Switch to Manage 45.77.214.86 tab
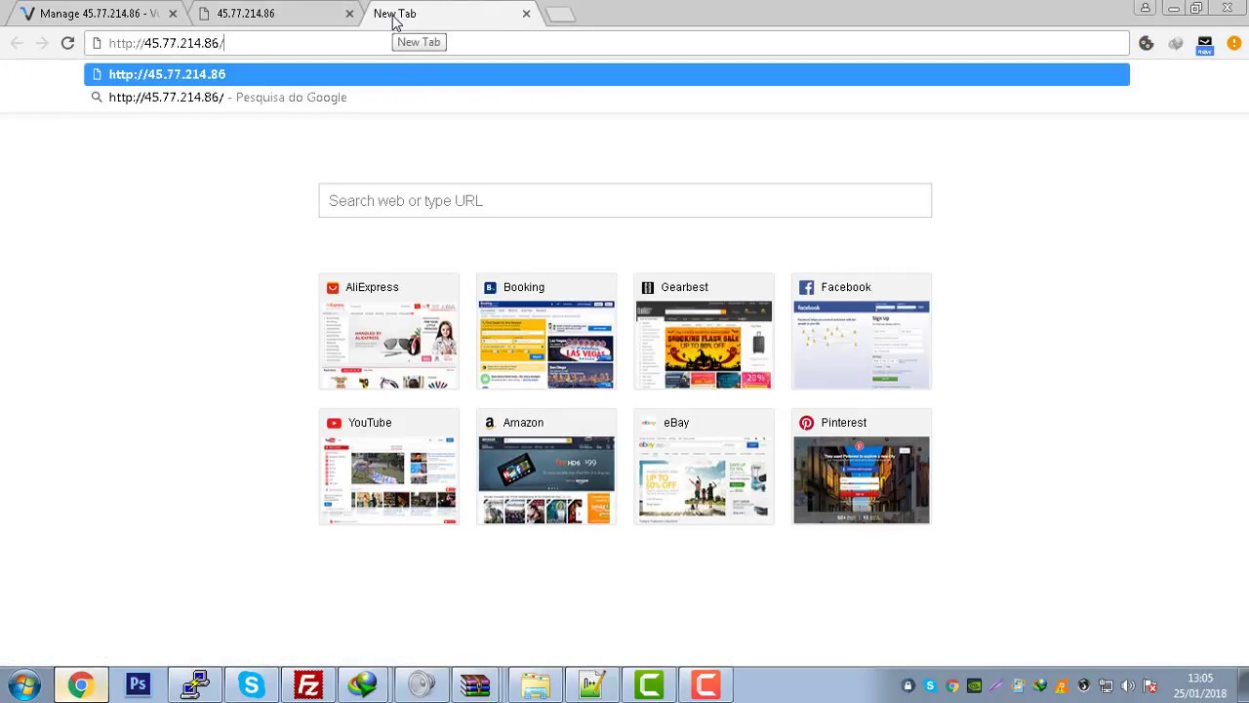 [x=98, y=14]
